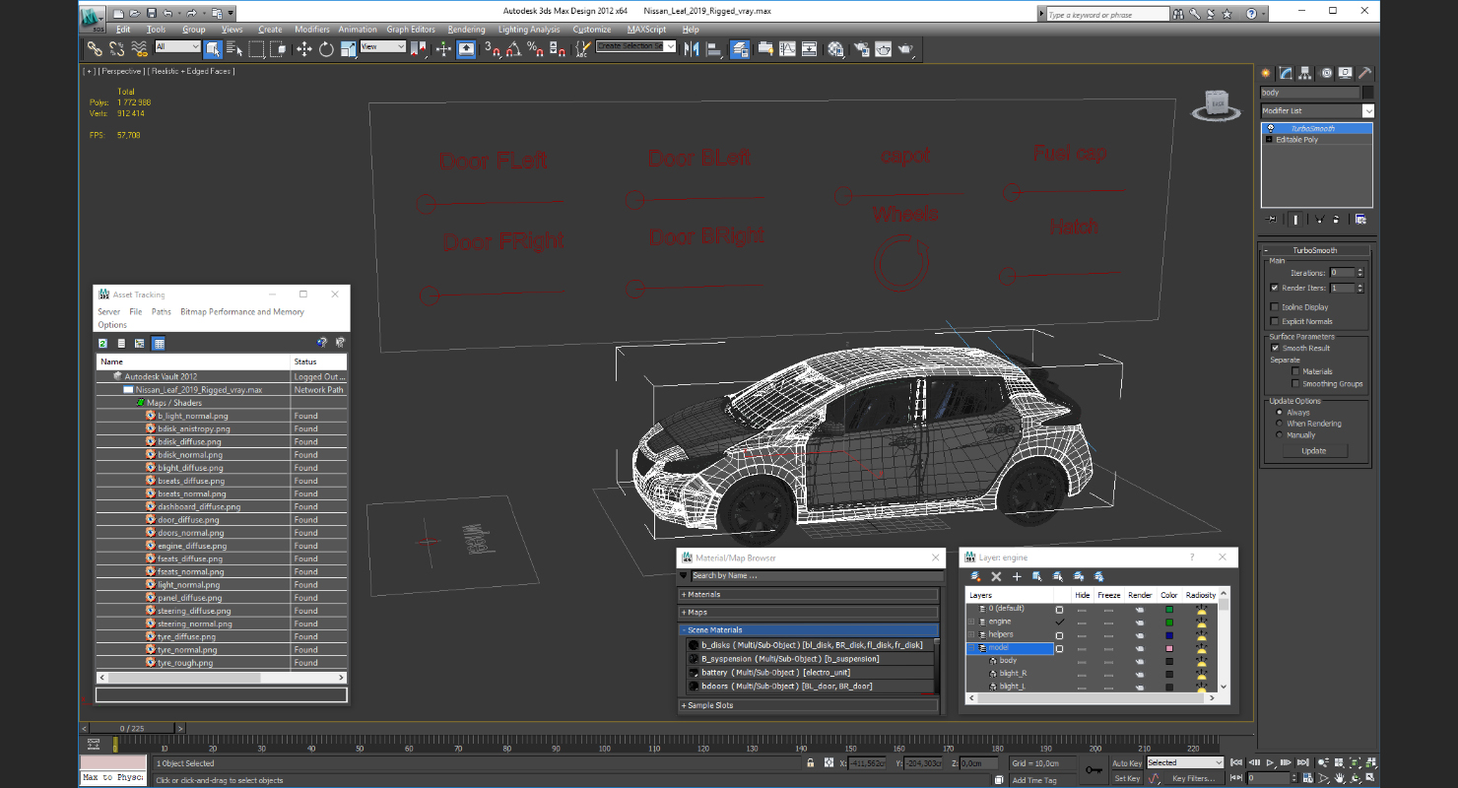Enable Isoline Display checkbox
1458x788 pixels.
pyautogui.click(x=1275, y=307)
